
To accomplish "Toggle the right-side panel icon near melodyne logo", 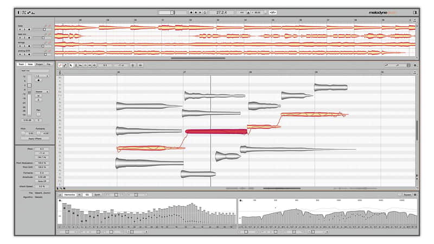I will 414,12.
